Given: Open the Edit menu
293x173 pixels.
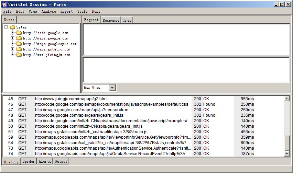Looking at the screenshot, I should click(x=20, y=11).
